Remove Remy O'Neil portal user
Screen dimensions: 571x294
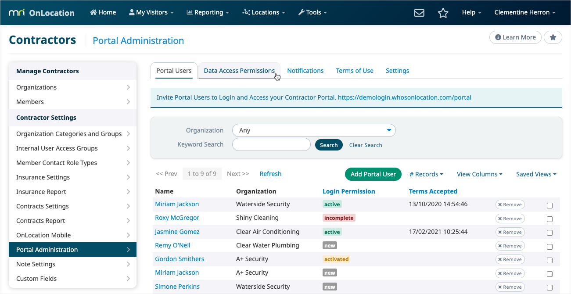[x=510, y=246]
